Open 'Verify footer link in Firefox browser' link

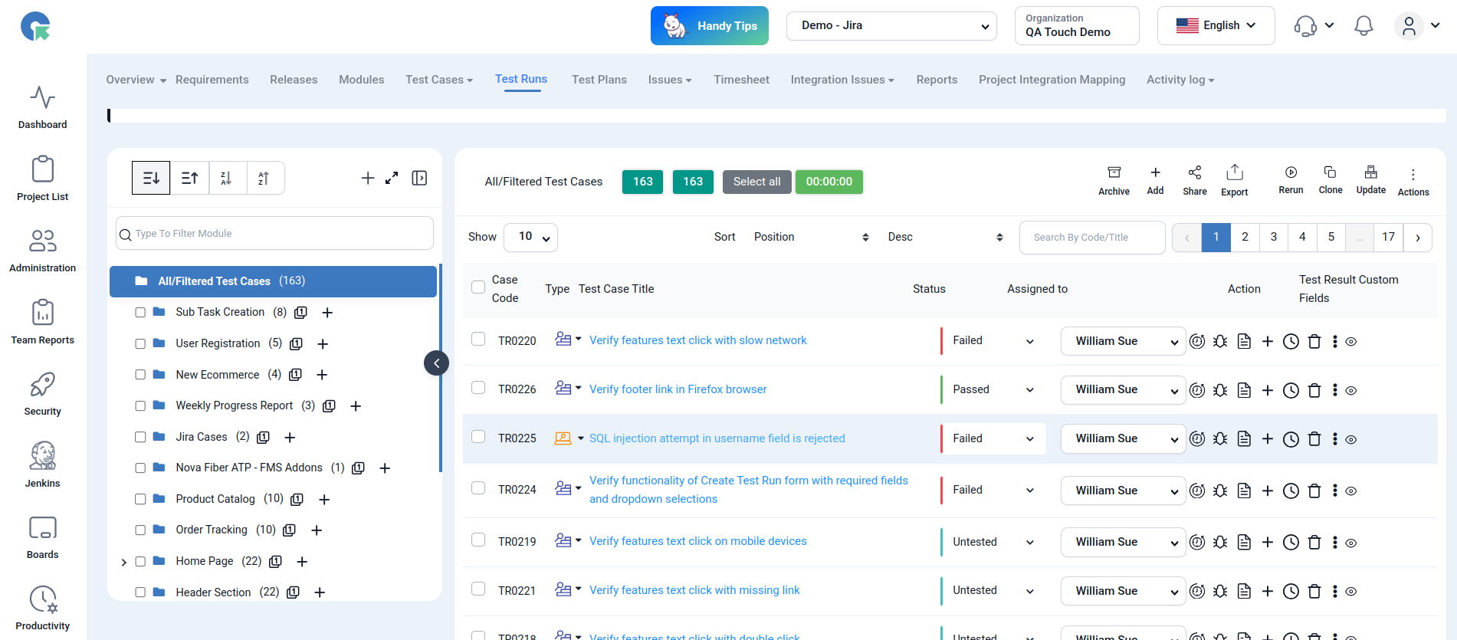pos(678,389)
